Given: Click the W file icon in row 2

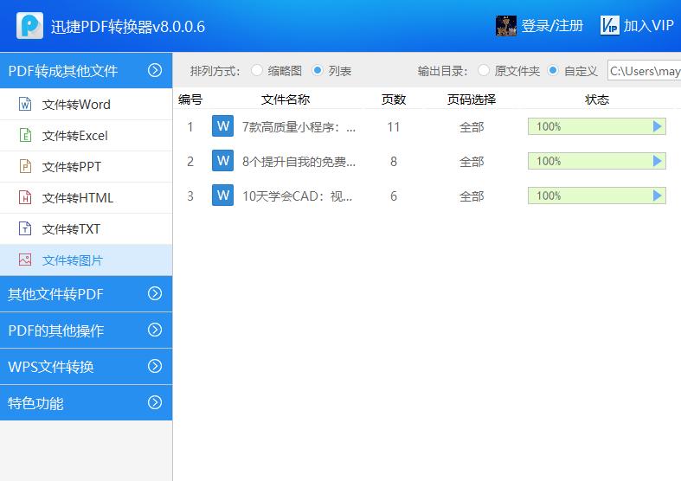Looking at the screenshot, I should click(222, 161).
